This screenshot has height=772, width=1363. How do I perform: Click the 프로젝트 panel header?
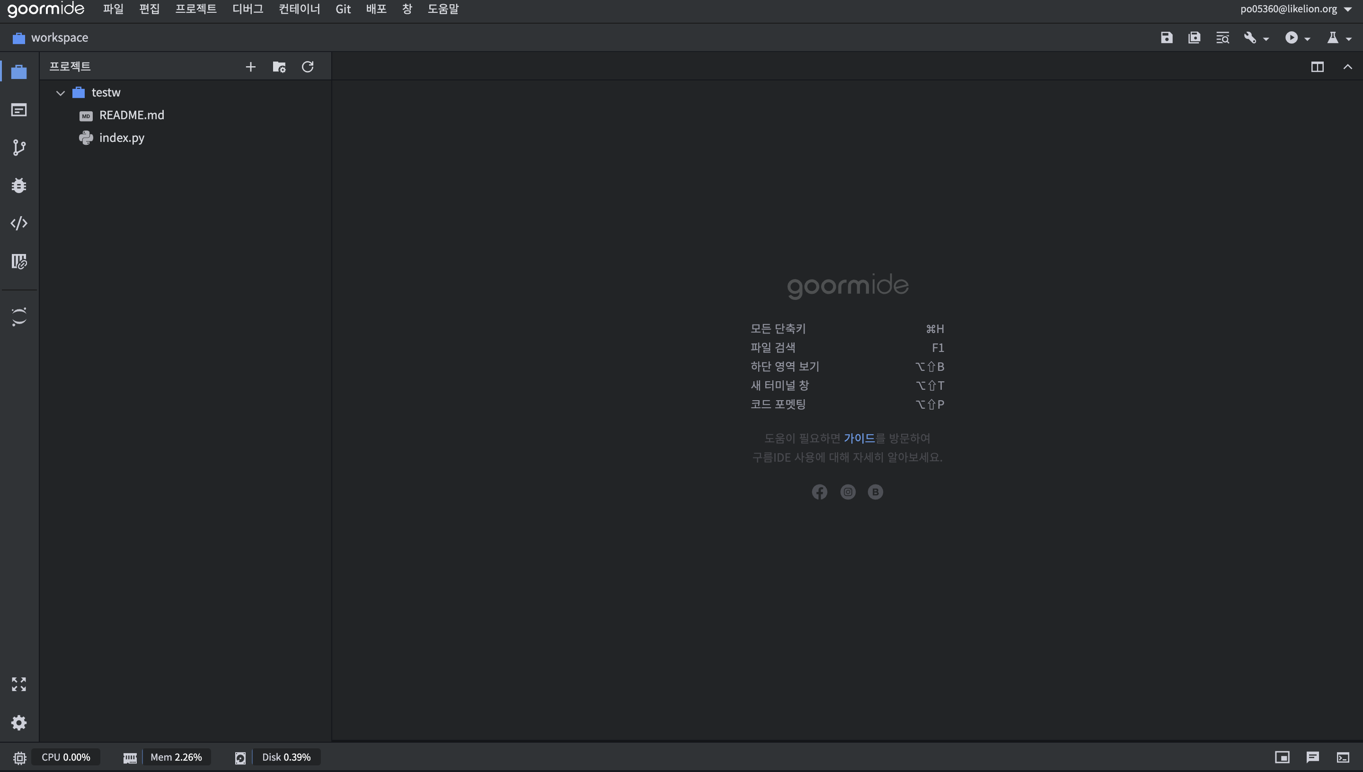point(70,66)
